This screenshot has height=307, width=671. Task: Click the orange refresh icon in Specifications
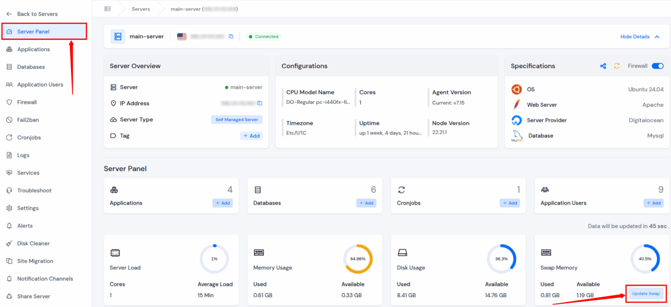617,66
